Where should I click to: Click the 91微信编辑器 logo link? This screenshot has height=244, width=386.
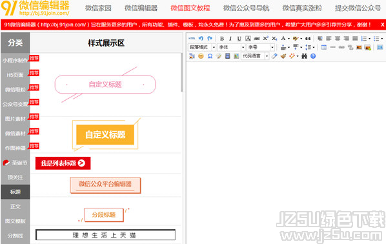coord(36,8)
